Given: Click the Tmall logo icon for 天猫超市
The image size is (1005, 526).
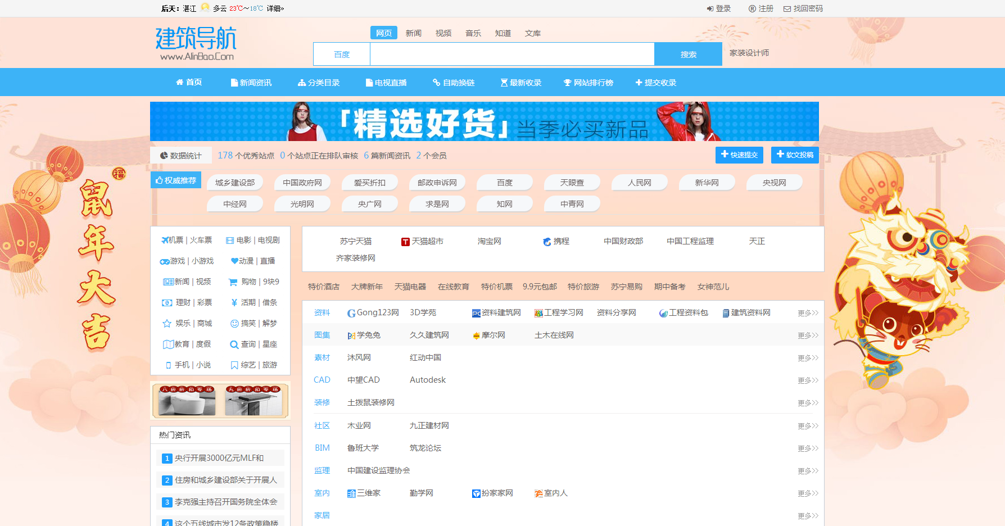Looking at the screenshot, I should tap(405, 242).
